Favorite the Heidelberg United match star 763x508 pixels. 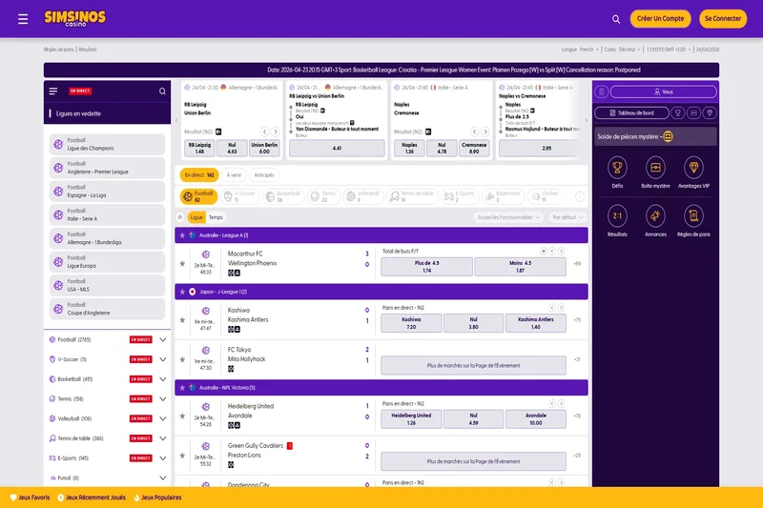(182, 417)
